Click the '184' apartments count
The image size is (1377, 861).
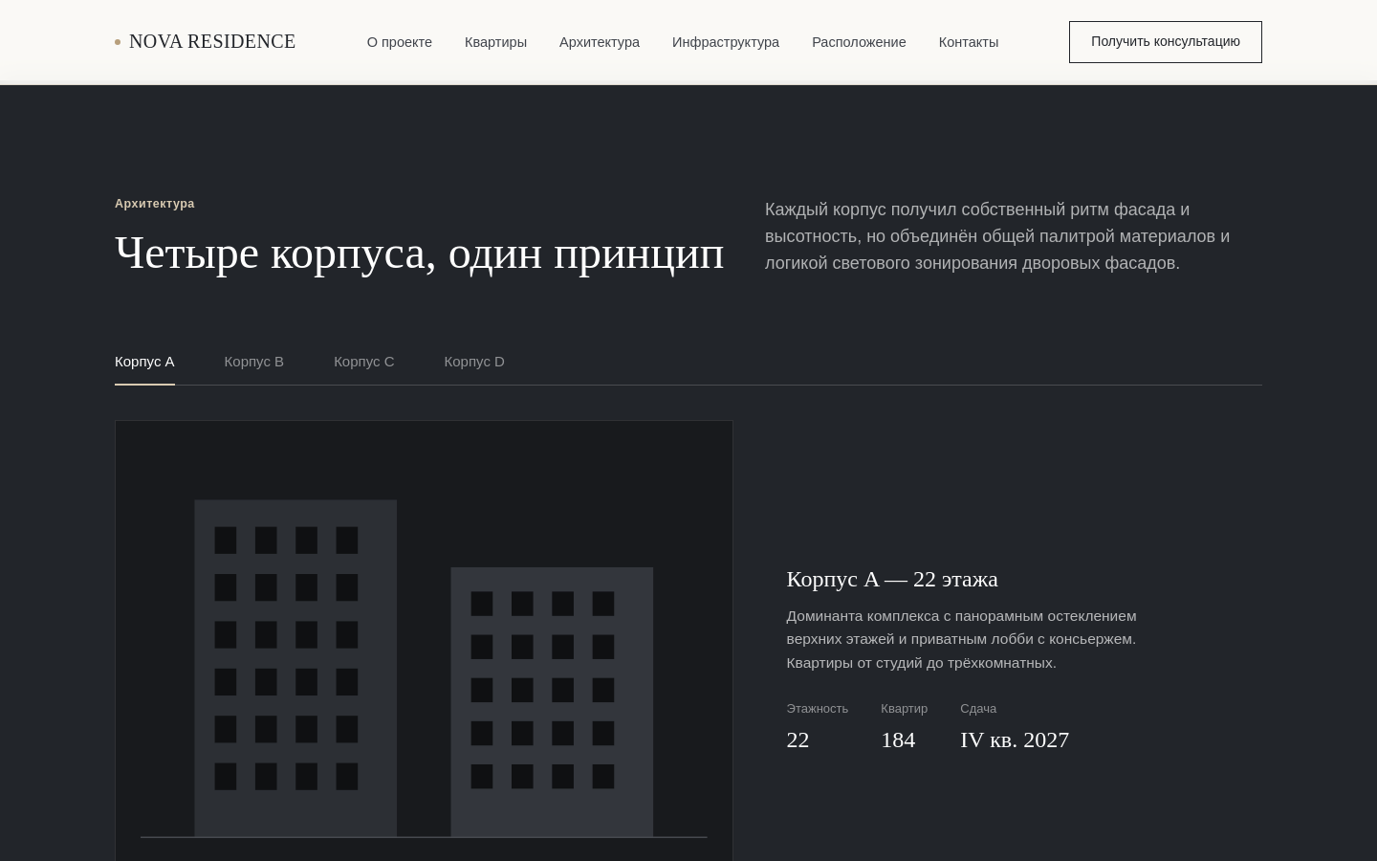point(898,740)
